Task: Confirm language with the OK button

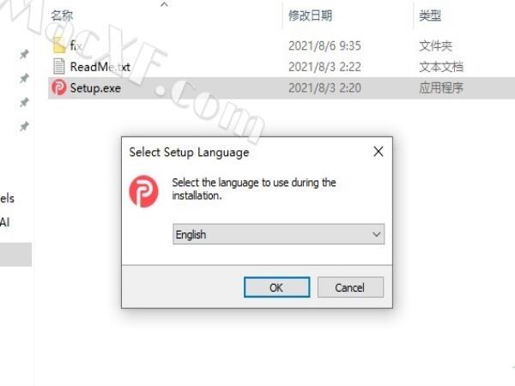Action: tap(276, 287)
